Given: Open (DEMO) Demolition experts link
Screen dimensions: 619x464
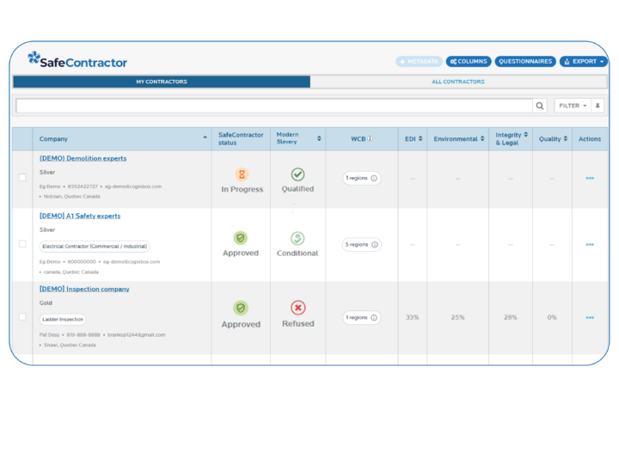Looking at the screenshot, I should click(x=83, y=158).
